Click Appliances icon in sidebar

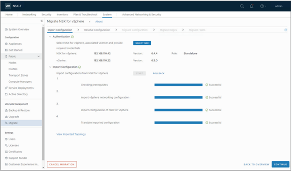pos(6,44)
